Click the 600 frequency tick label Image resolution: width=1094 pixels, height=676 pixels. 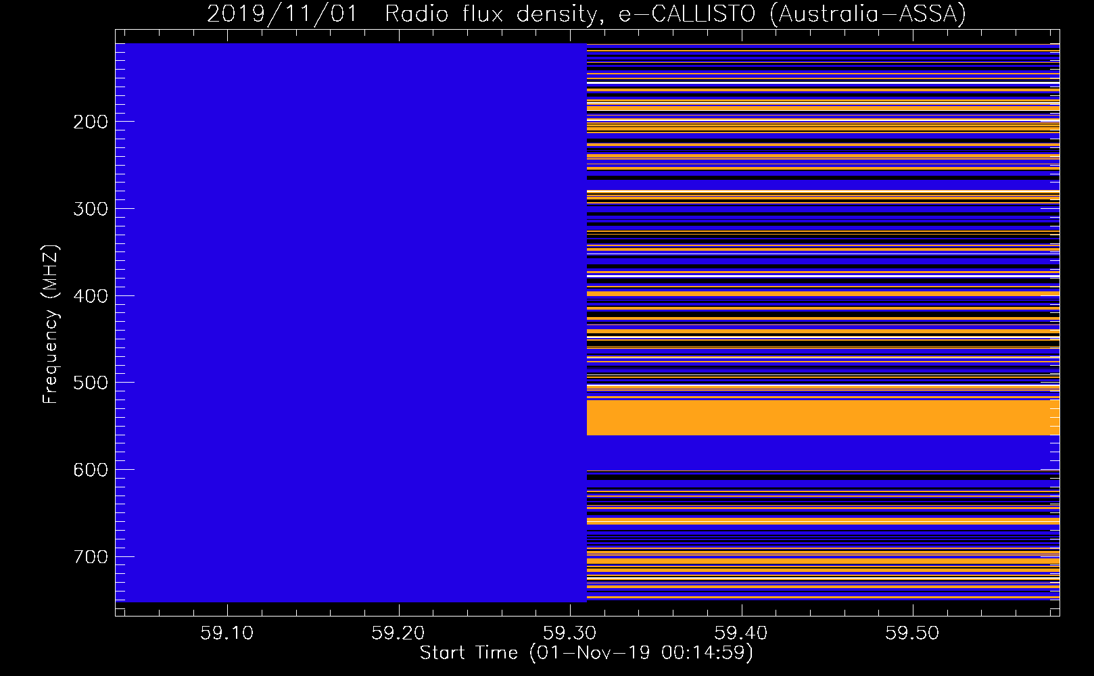91,470
